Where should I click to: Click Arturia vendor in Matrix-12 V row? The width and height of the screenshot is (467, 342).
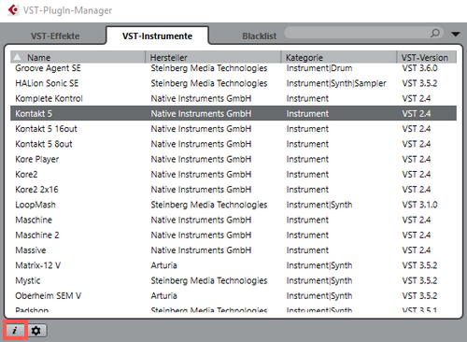163,265
